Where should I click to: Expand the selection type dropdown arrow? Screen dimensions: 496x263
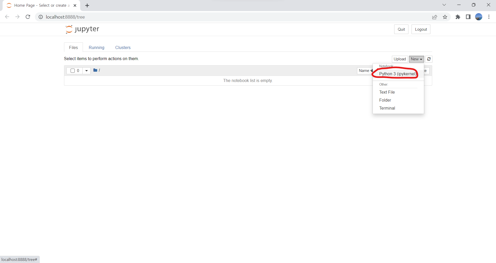[x=87, y=71]
